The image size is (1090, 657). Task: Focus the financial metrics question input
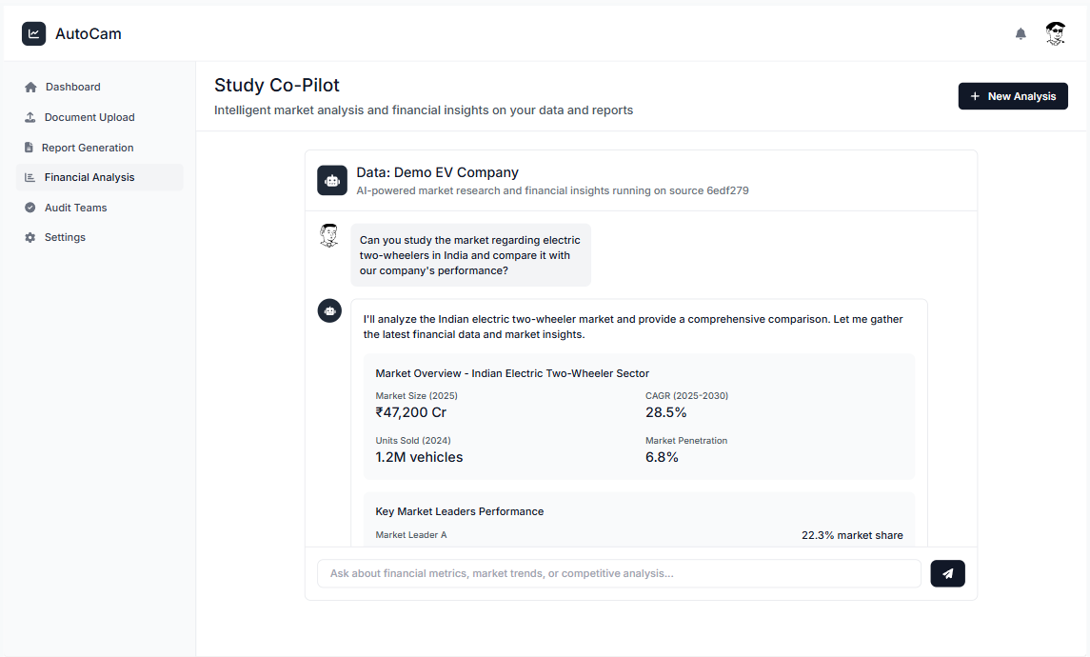[x=619, y=573]
